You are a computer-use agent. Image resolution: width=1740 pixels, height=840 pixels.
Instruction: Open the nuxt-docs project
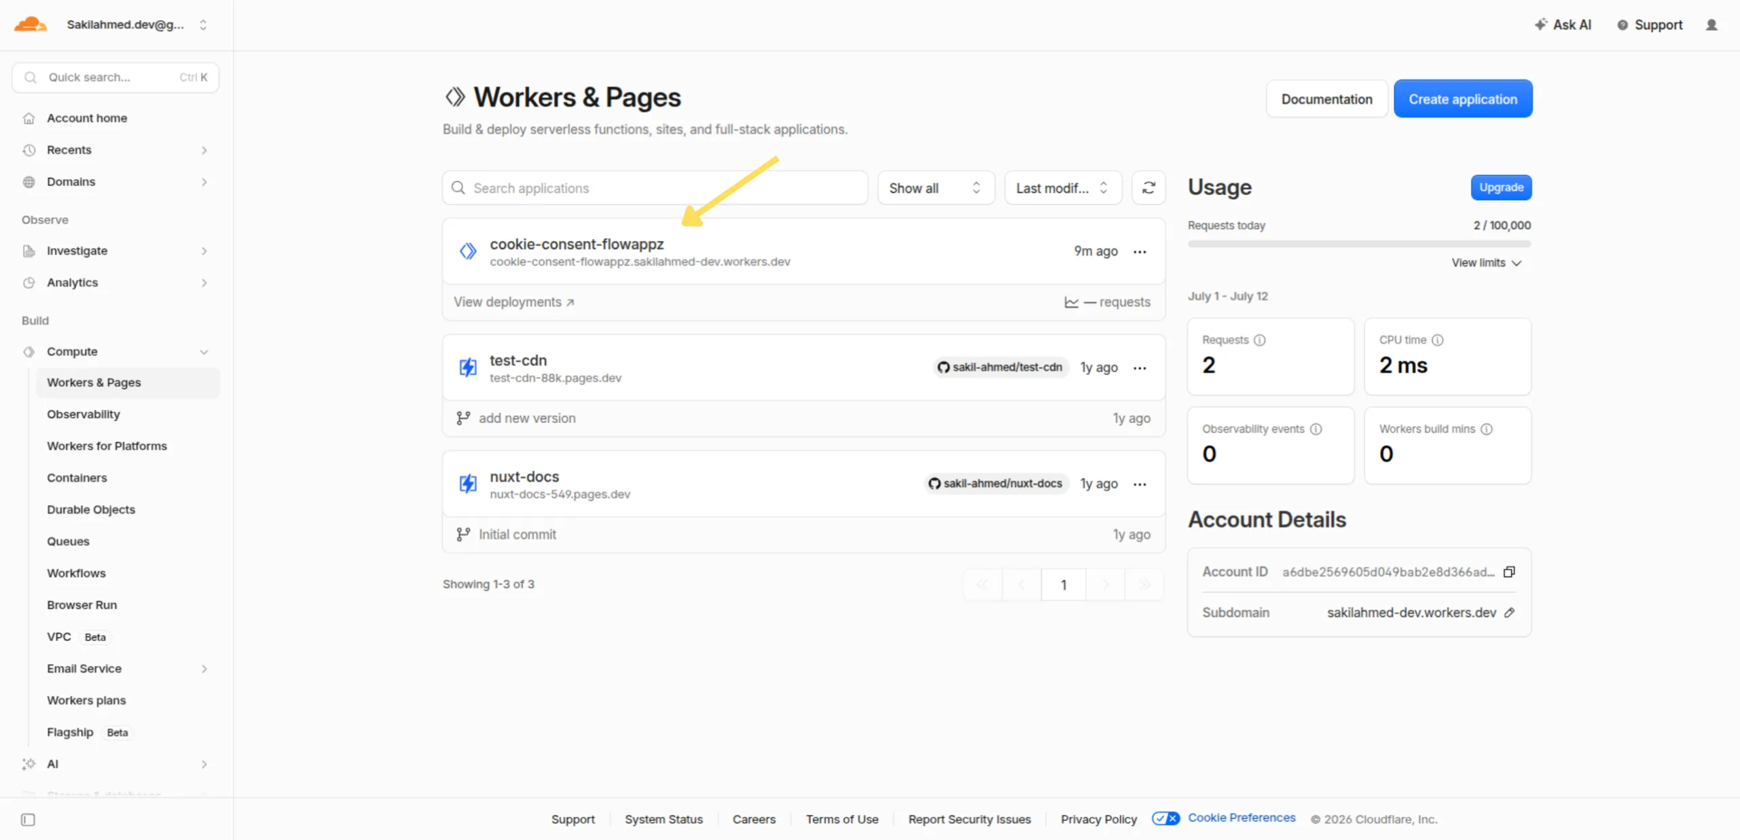[524, 477]
